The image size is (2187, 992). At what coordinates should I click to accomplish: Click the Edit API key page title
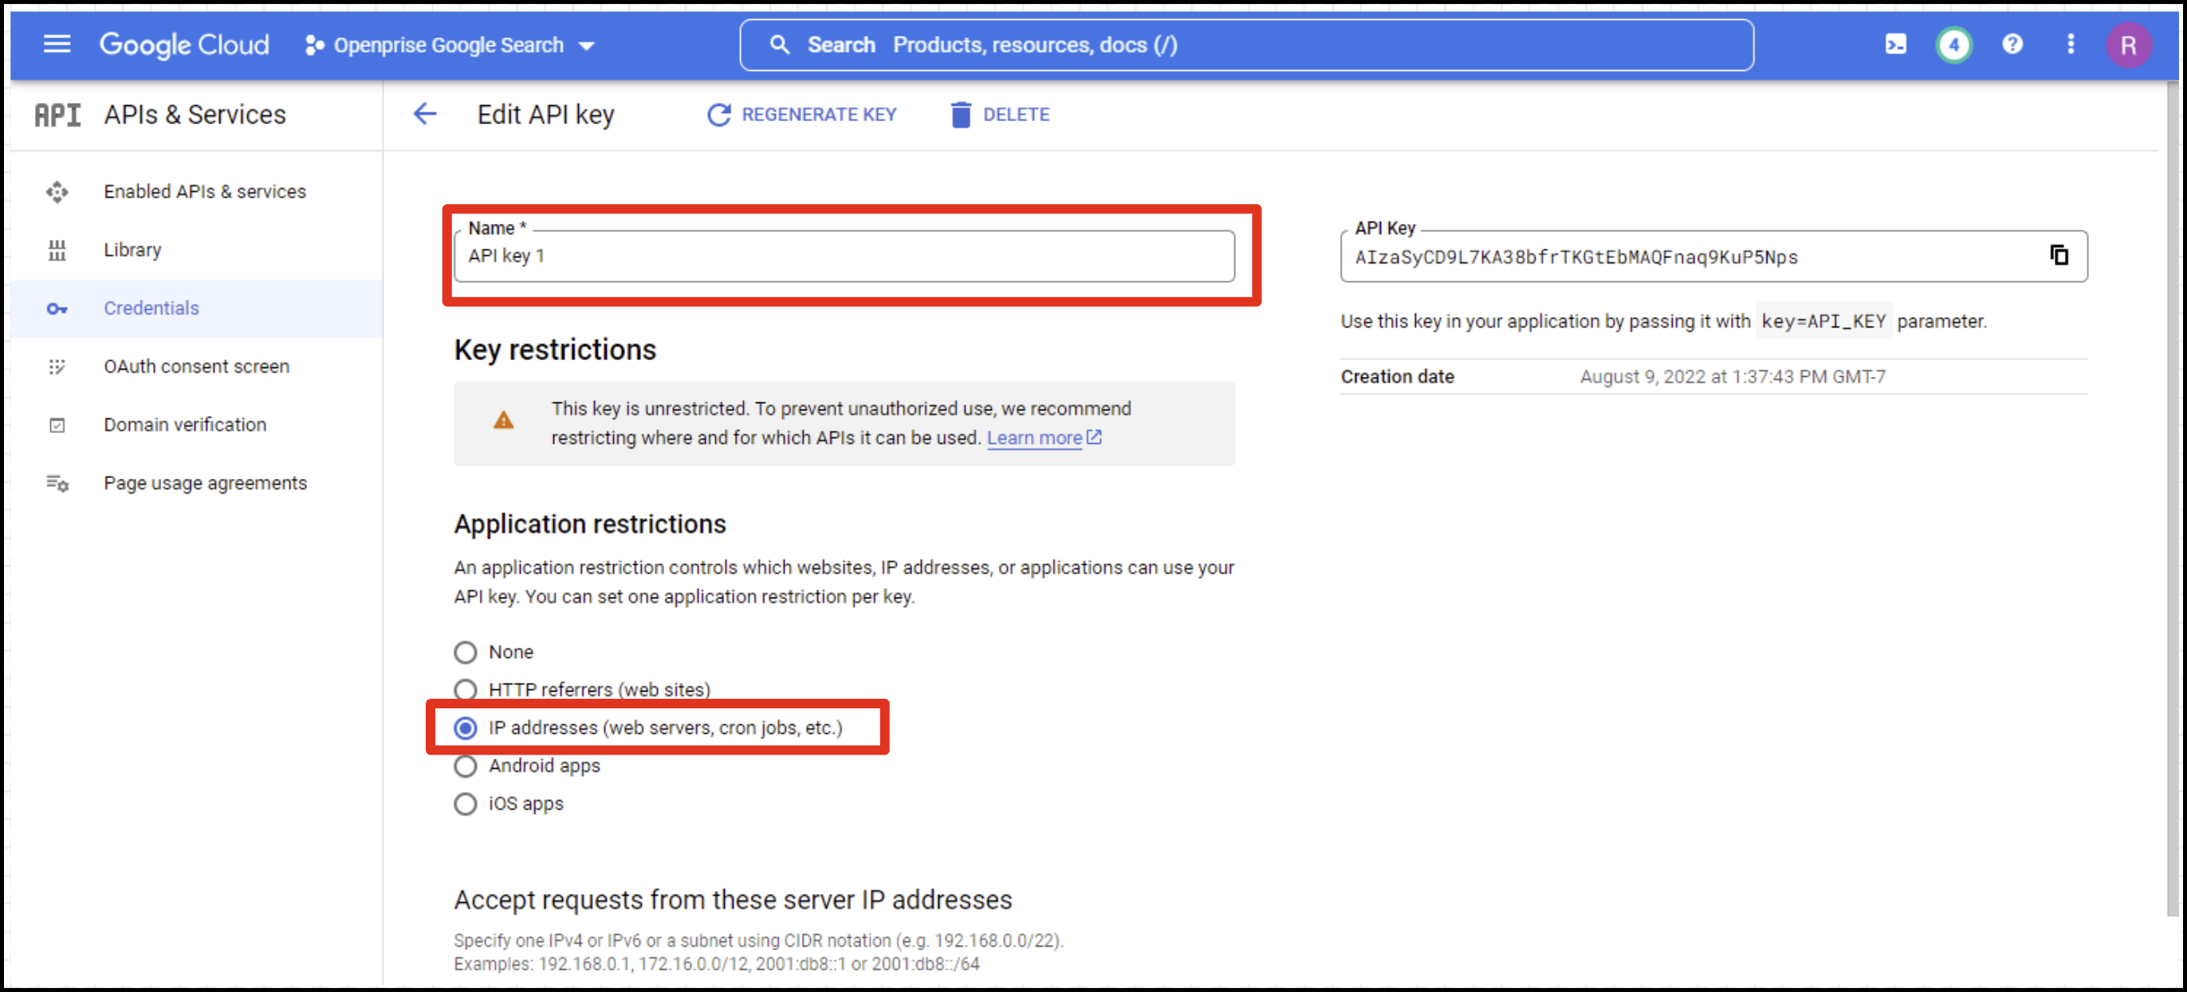point(546,115)
